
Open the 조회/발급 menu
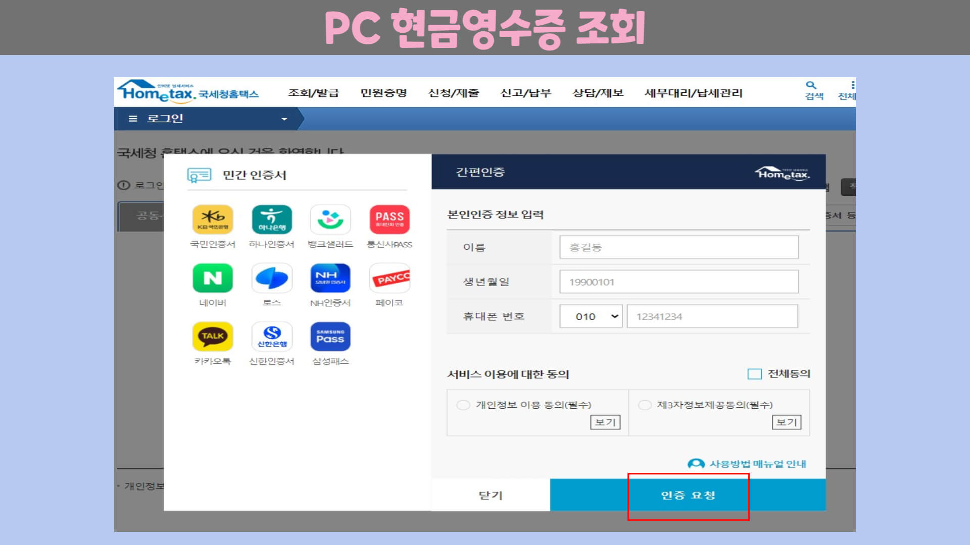tap(313, 93)
